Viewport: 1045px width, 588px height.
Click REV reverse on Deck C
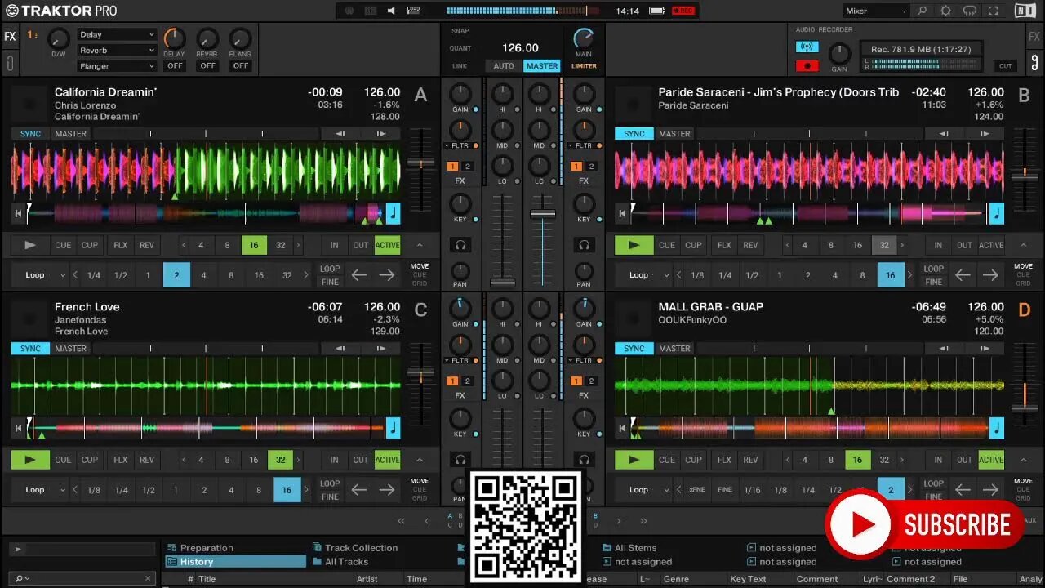coord(147,460)
